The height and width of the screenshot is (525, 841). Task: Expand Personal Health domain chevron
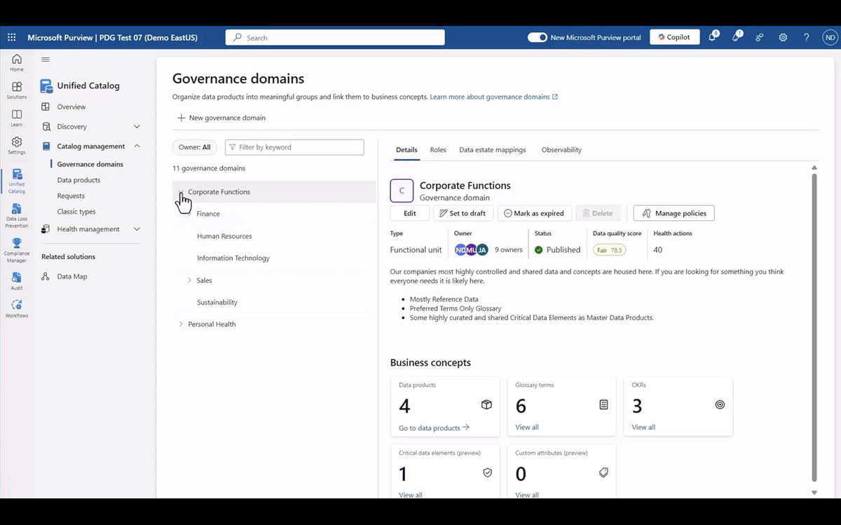(x=181, y=325)
